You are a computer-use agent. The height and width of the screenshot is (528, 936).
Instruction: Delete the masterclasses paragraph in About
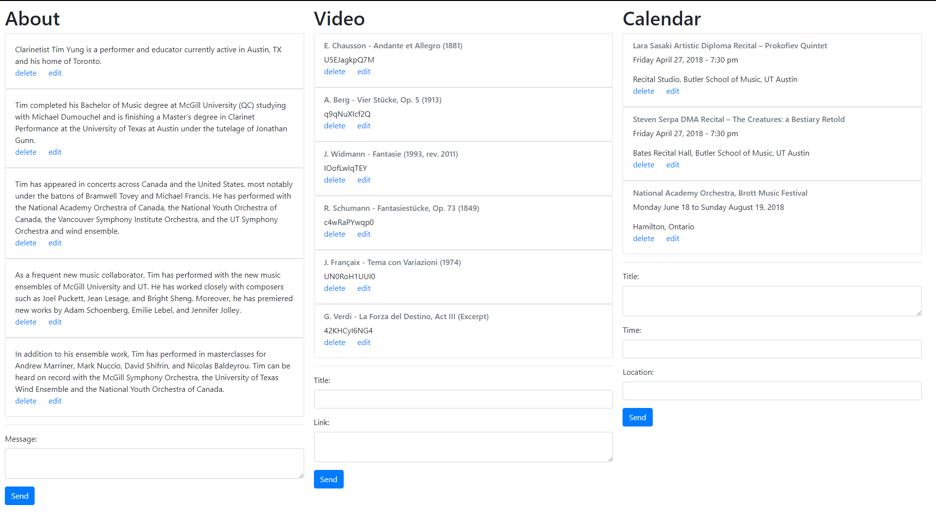pos(26,401)
